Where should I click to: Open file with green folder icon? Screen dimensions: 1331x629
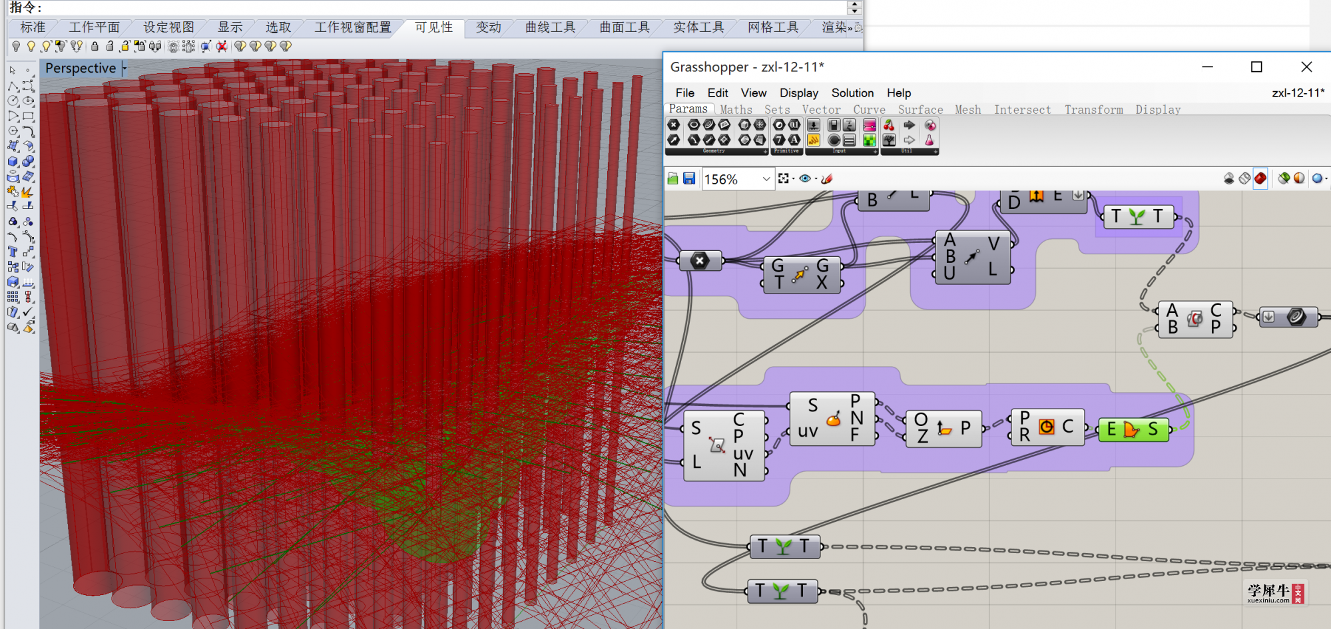[672, 178]
